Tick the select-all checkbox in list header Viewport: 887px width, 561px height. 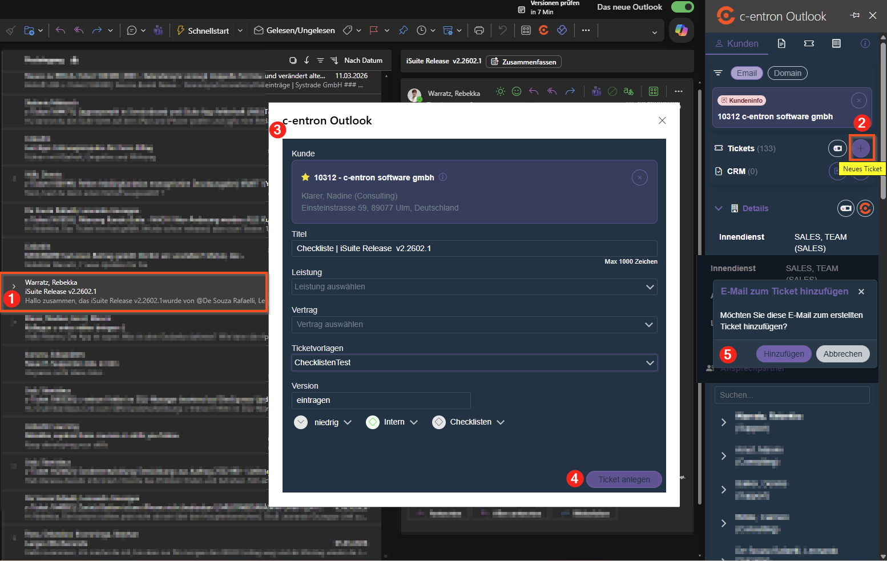click(293, 60)
